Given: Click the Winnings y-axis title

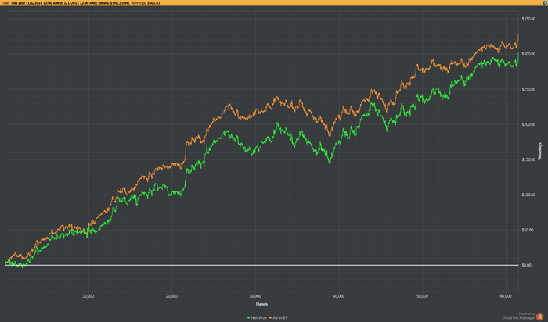Looking at the screenshot, I should [540, 152].
